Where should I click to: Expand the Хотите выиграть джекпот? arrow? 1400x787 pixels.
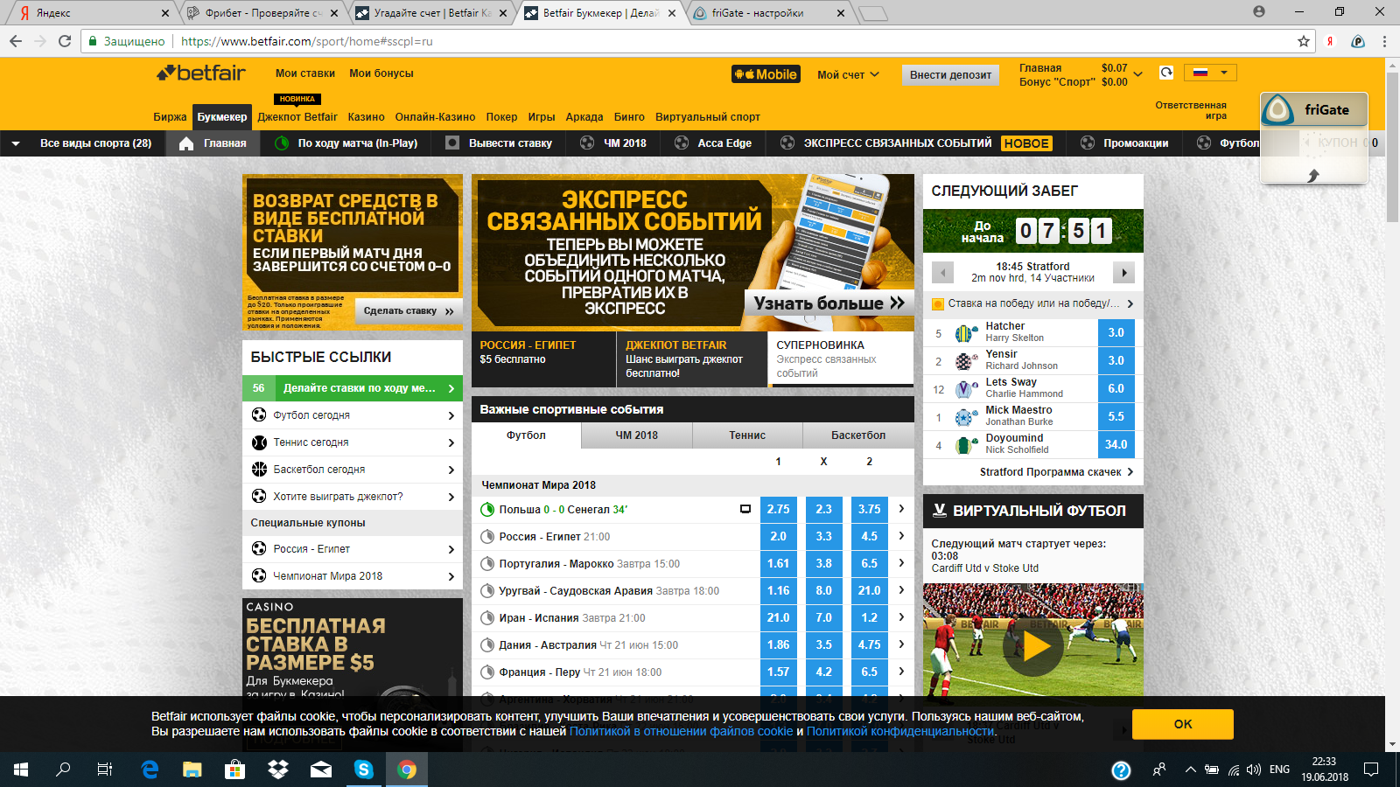point(451,497)
